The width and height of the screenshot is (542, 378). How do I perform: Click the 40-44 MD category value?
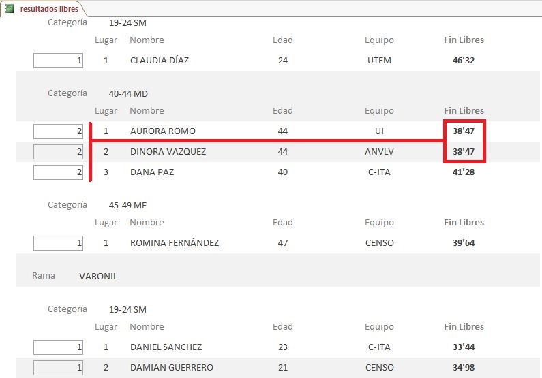click(x=128, y=93)
